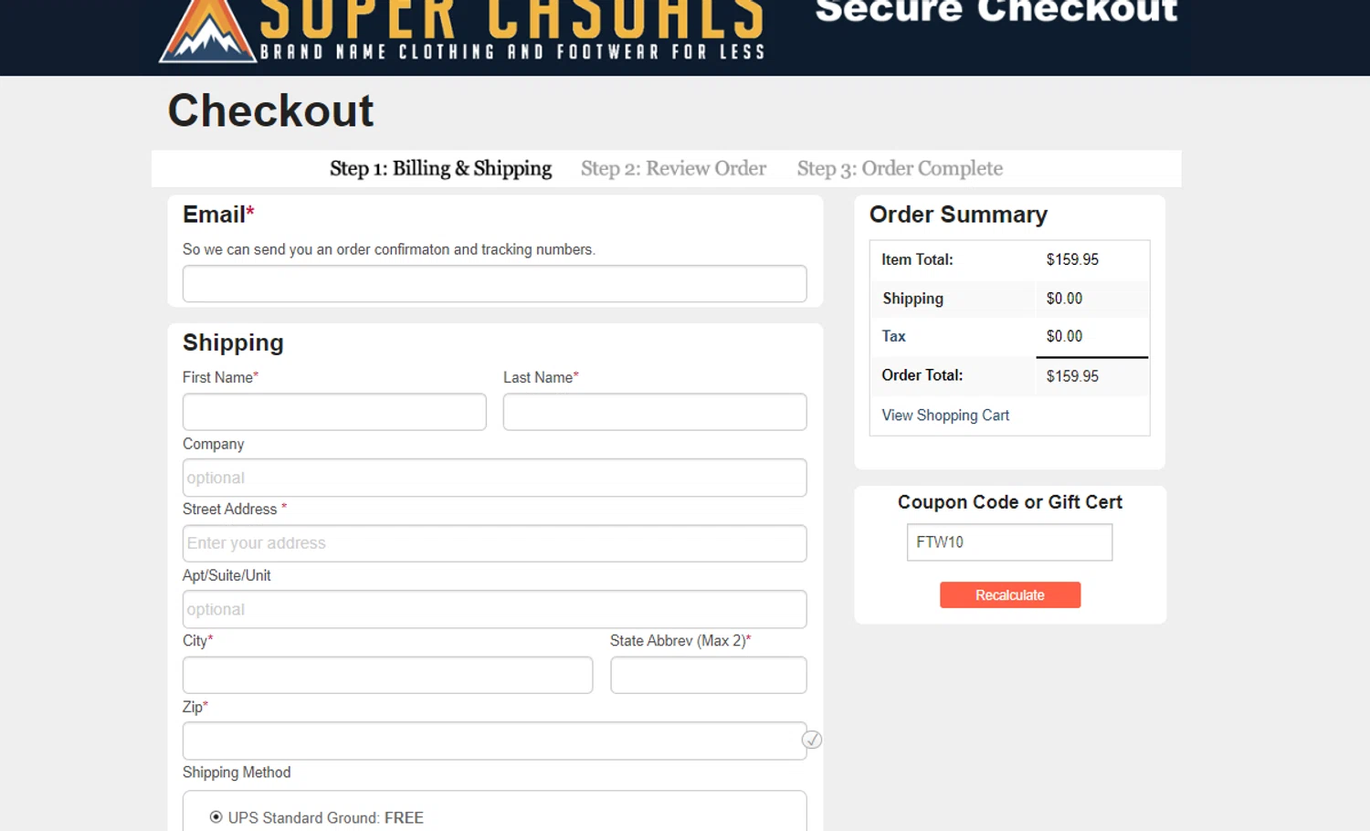Click the State Abbrev input box
Screen dimensions: 1370x831
(708, 675)
